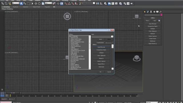Open the Layer Manager
This screenshot has width=183, height=103.
tap(105, 3)
